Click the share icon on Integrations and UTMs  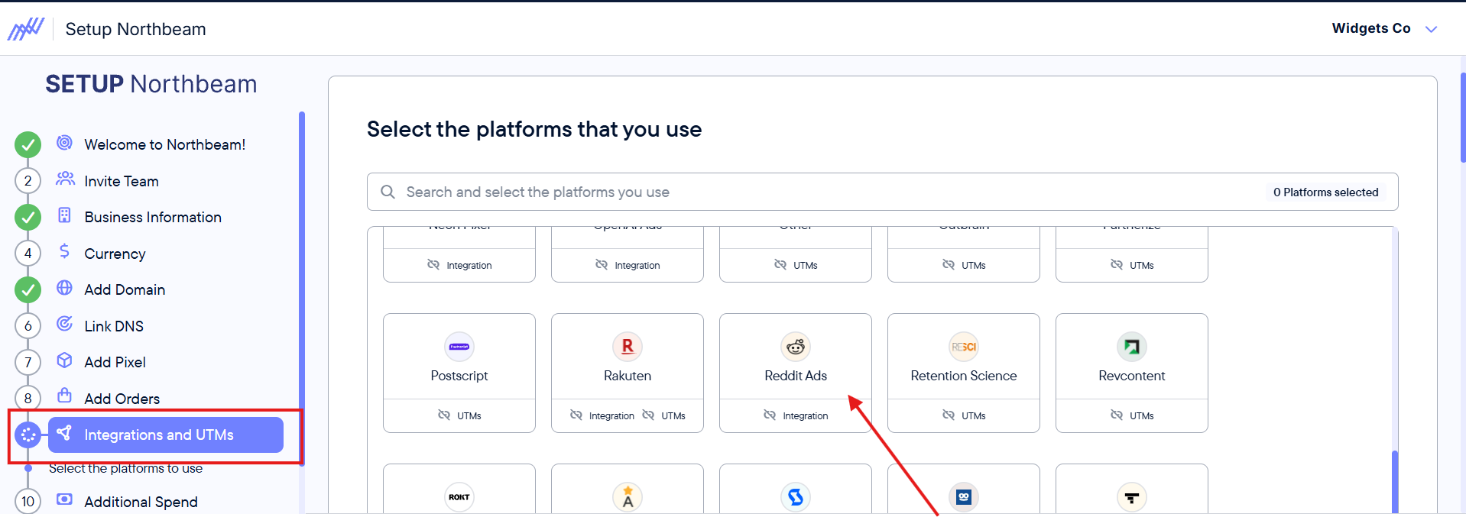pos(65,433)
